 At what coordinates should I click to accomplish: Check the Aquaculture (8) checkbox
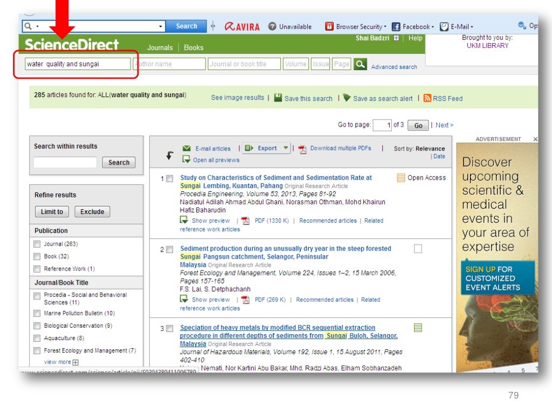37,339
